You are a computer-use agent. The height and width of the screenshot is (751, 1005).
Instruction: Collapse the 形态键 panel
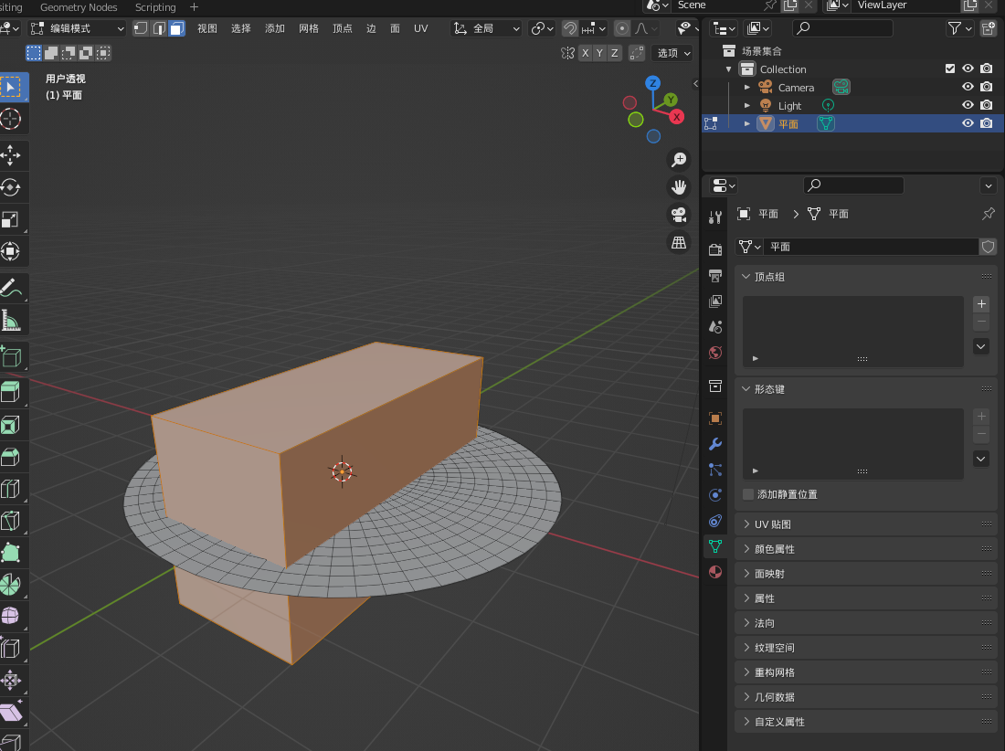[865, 389]
